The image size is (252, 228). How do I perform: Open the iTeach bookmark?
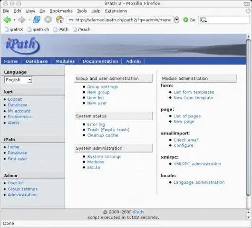(x=82, y=29)
